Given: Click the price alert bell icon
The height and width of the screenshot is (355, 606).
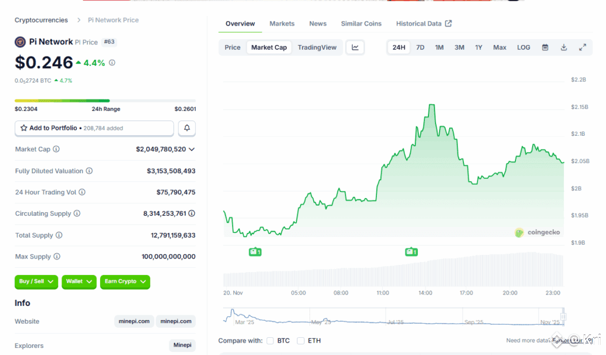Looking at the screenshot, I should [187, 128].
